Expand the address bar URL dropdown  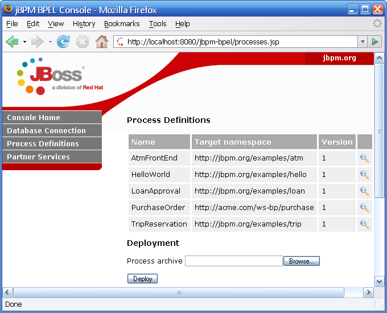(x=363, y=42)
